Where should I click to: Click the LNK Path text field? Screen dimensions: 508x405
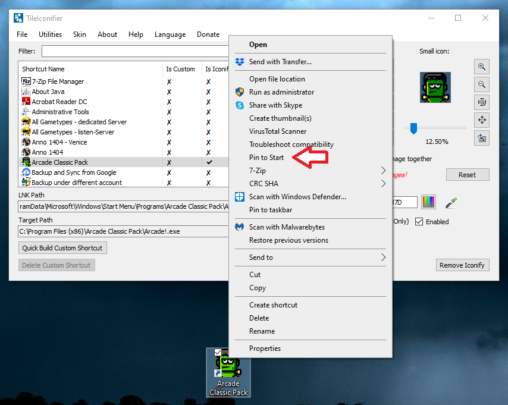point(124,206)
